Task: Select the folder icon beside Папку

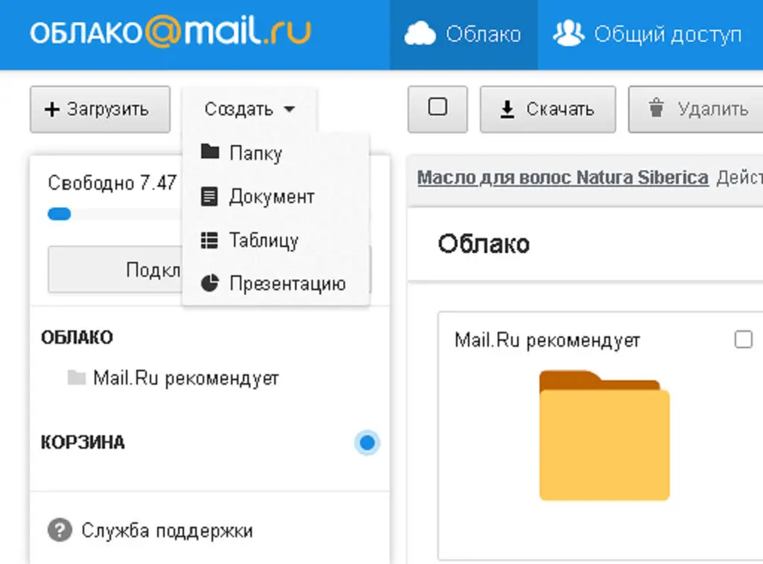Action: coord(211,153)
